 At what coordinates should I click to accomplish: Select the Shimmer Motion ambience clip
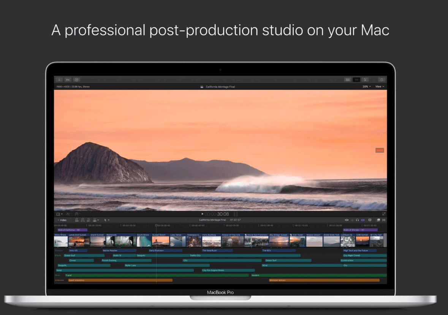pos(324,280)
